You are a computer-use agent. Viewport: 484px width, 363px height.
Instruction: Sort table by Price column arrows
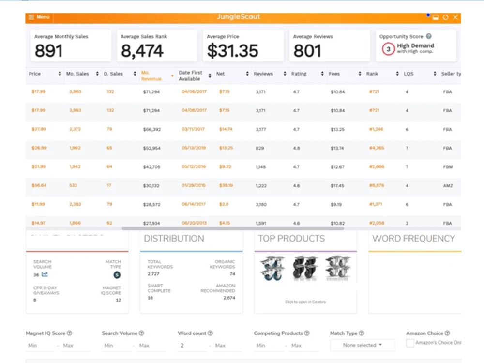point(60,74)
